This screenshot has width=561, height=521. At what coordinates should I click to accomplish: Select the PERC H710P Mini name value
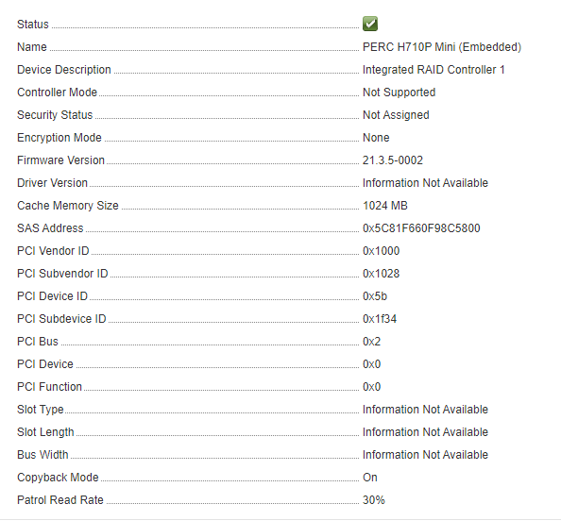[441, 47]
